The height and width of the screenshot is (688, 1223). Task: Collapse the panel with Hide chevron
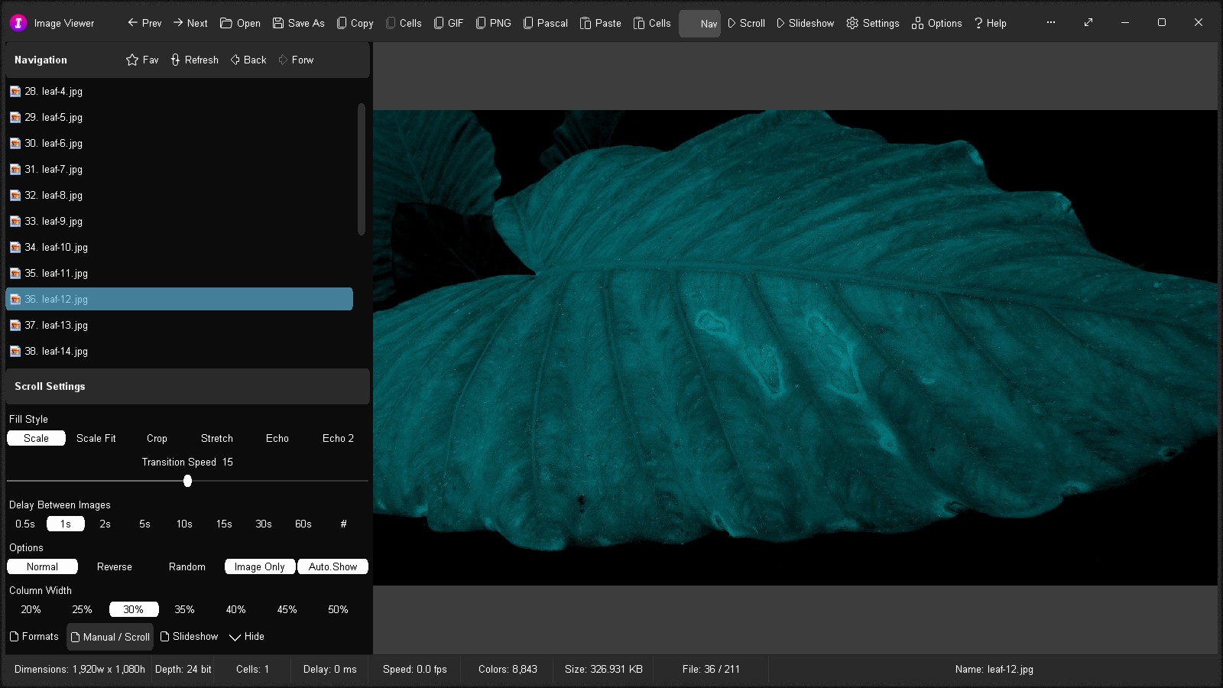point(235,637)
